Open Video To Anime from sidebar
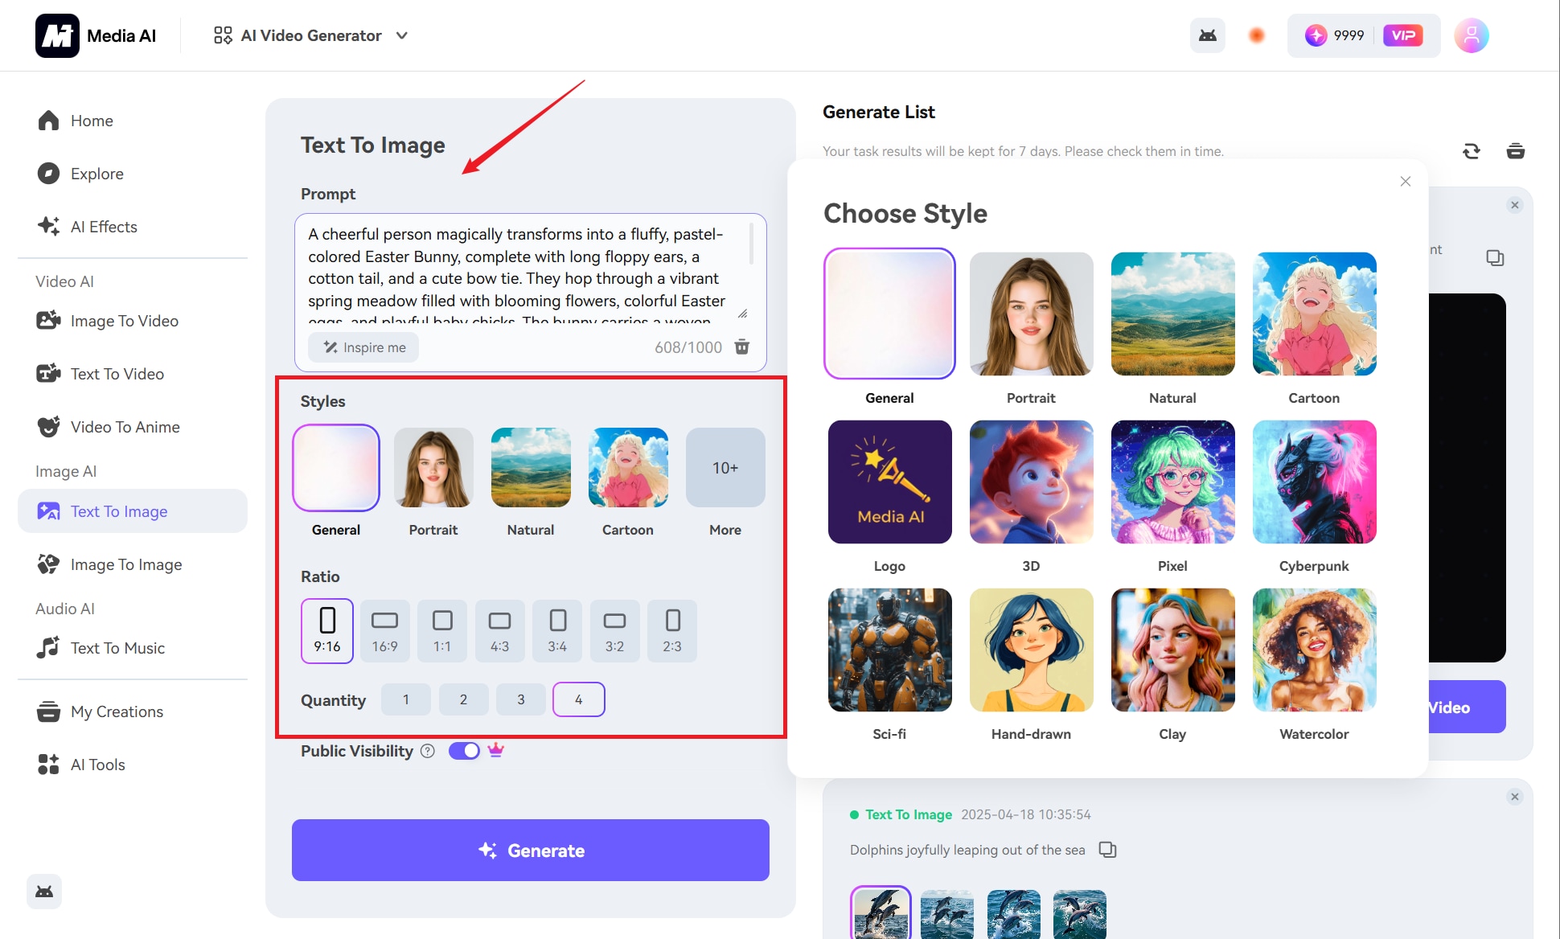This screenshot has height=939, width=1560. pos(125,427)
